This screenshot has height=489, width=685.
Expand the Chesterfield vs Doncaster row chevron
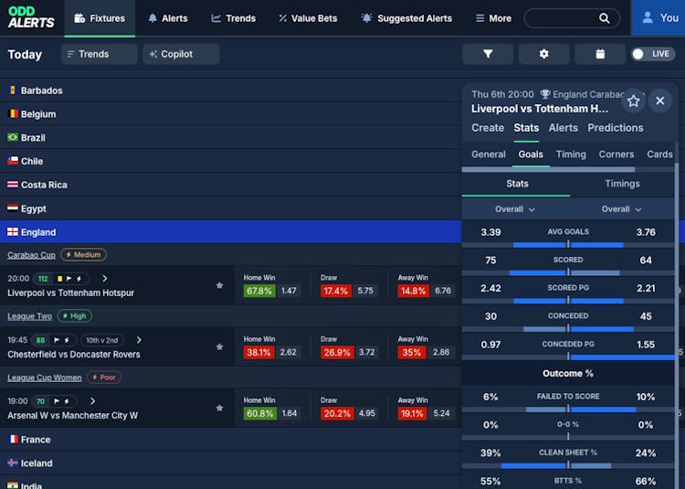click(x=139, y=339)
